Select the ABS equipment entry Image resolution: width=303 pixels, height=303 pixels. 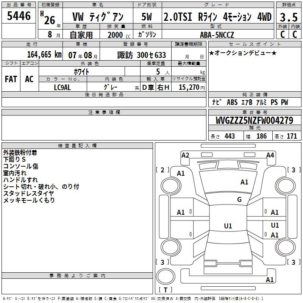pyautogui.click(x=232, y=102)
